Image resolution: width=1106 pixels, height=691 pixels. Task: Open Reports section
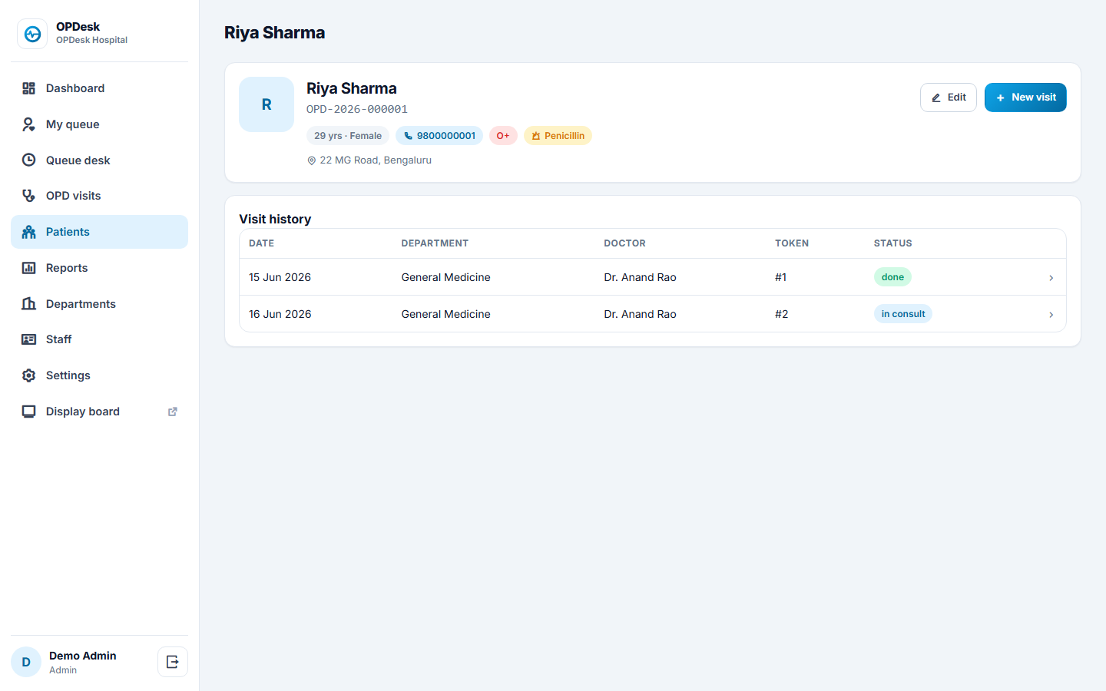[x=99, y=268]
